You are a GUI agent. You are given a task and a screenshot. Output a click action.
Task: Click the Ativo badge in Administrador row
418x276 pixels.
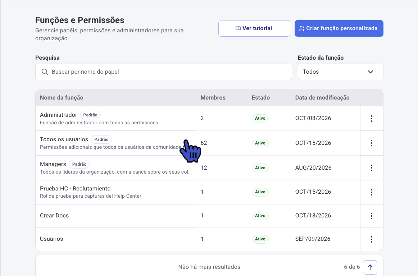click(260, 118)
